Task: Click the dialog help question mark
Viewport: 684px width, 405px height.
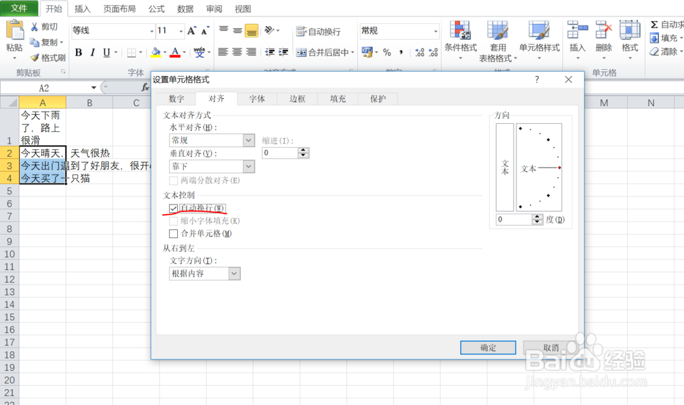Action: click(537, 79)
